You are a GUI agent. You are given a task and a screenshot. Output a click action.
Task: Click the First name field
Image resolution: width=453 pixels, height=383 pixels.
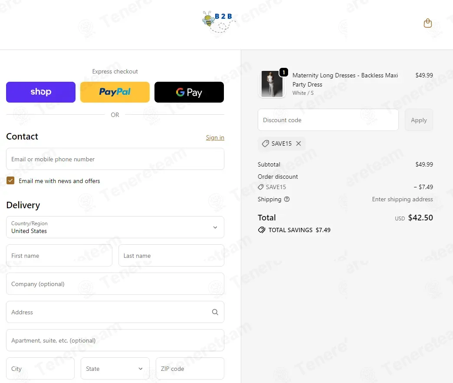[59, 256]
